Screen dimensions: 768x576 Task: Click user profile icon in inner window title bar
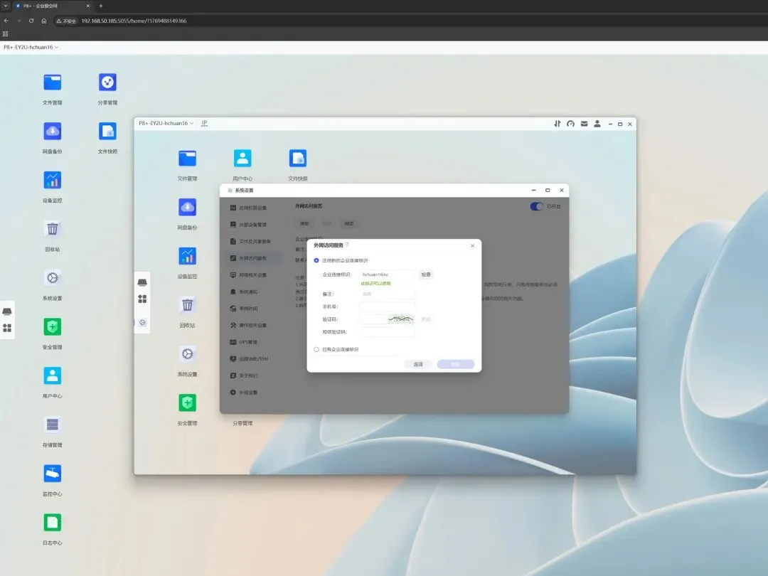click(597, 124)
